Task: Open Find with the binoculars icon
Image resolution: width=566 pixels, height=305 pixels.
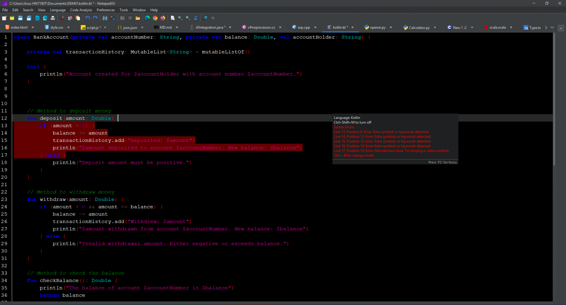Action: (x=105, y=18)
